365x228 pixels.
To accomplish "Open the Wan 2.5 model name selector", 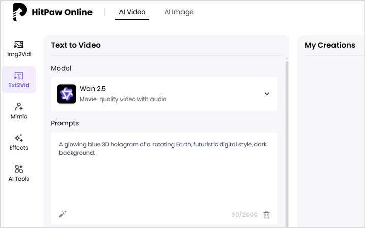I will 93,89.
